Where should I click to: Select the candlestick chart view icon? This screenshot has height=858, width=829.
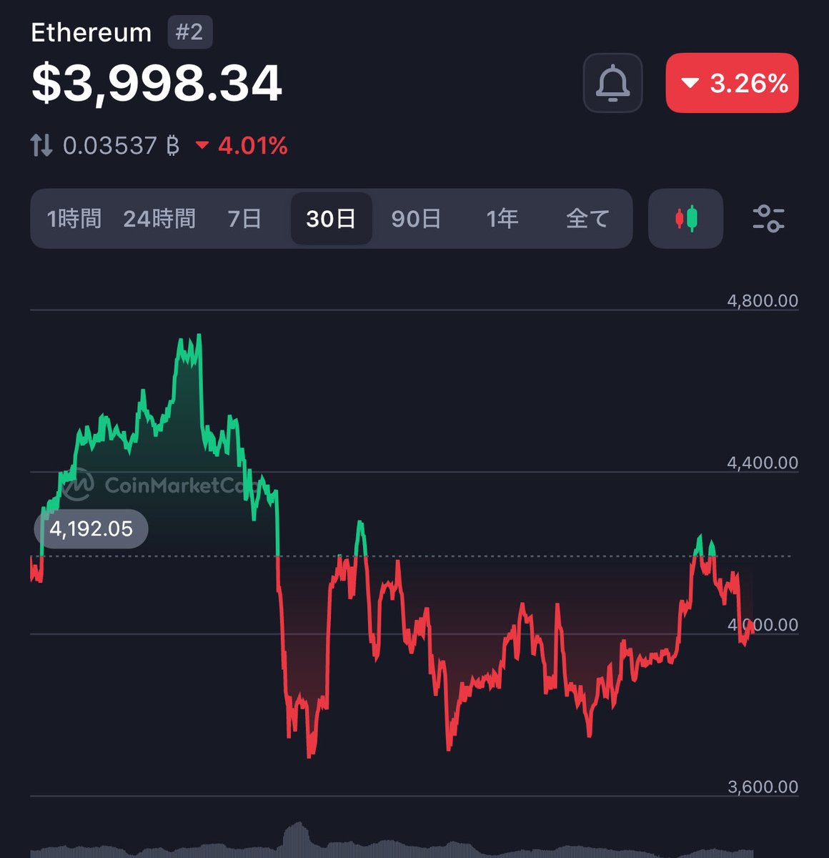[x=685, y=220]
